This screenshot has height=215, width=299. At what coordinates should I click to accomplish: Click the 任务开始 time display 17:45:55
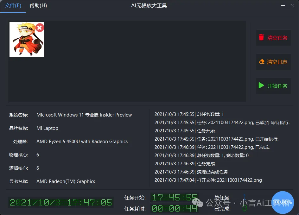[x=175, y=197]
